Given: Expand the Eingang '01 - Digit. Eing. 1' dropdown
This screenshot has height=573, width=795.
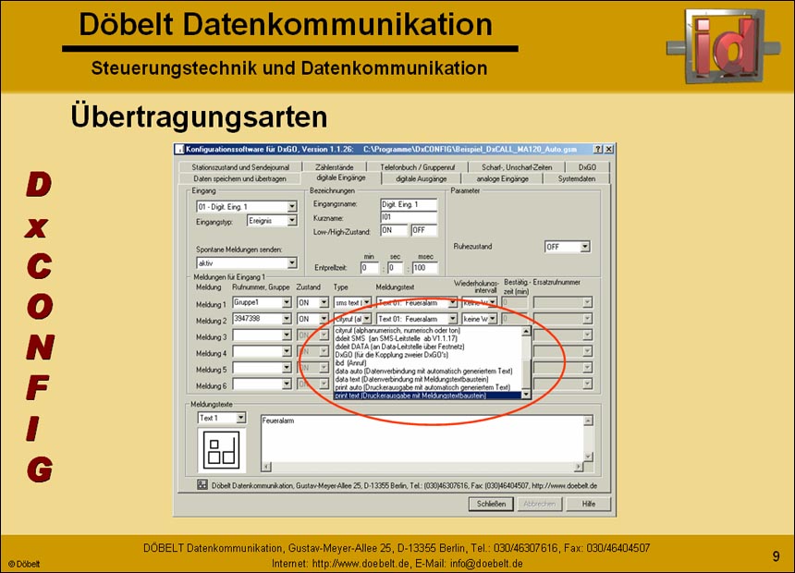Looking at the screenshot, I should tap(292, 206).
